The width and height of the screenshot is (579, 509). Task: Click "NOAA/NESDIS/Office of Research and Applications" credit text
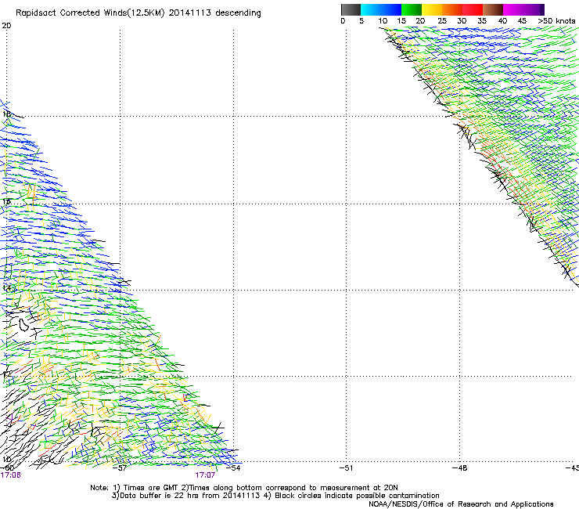pyautogui.click(x=461, y=504)
